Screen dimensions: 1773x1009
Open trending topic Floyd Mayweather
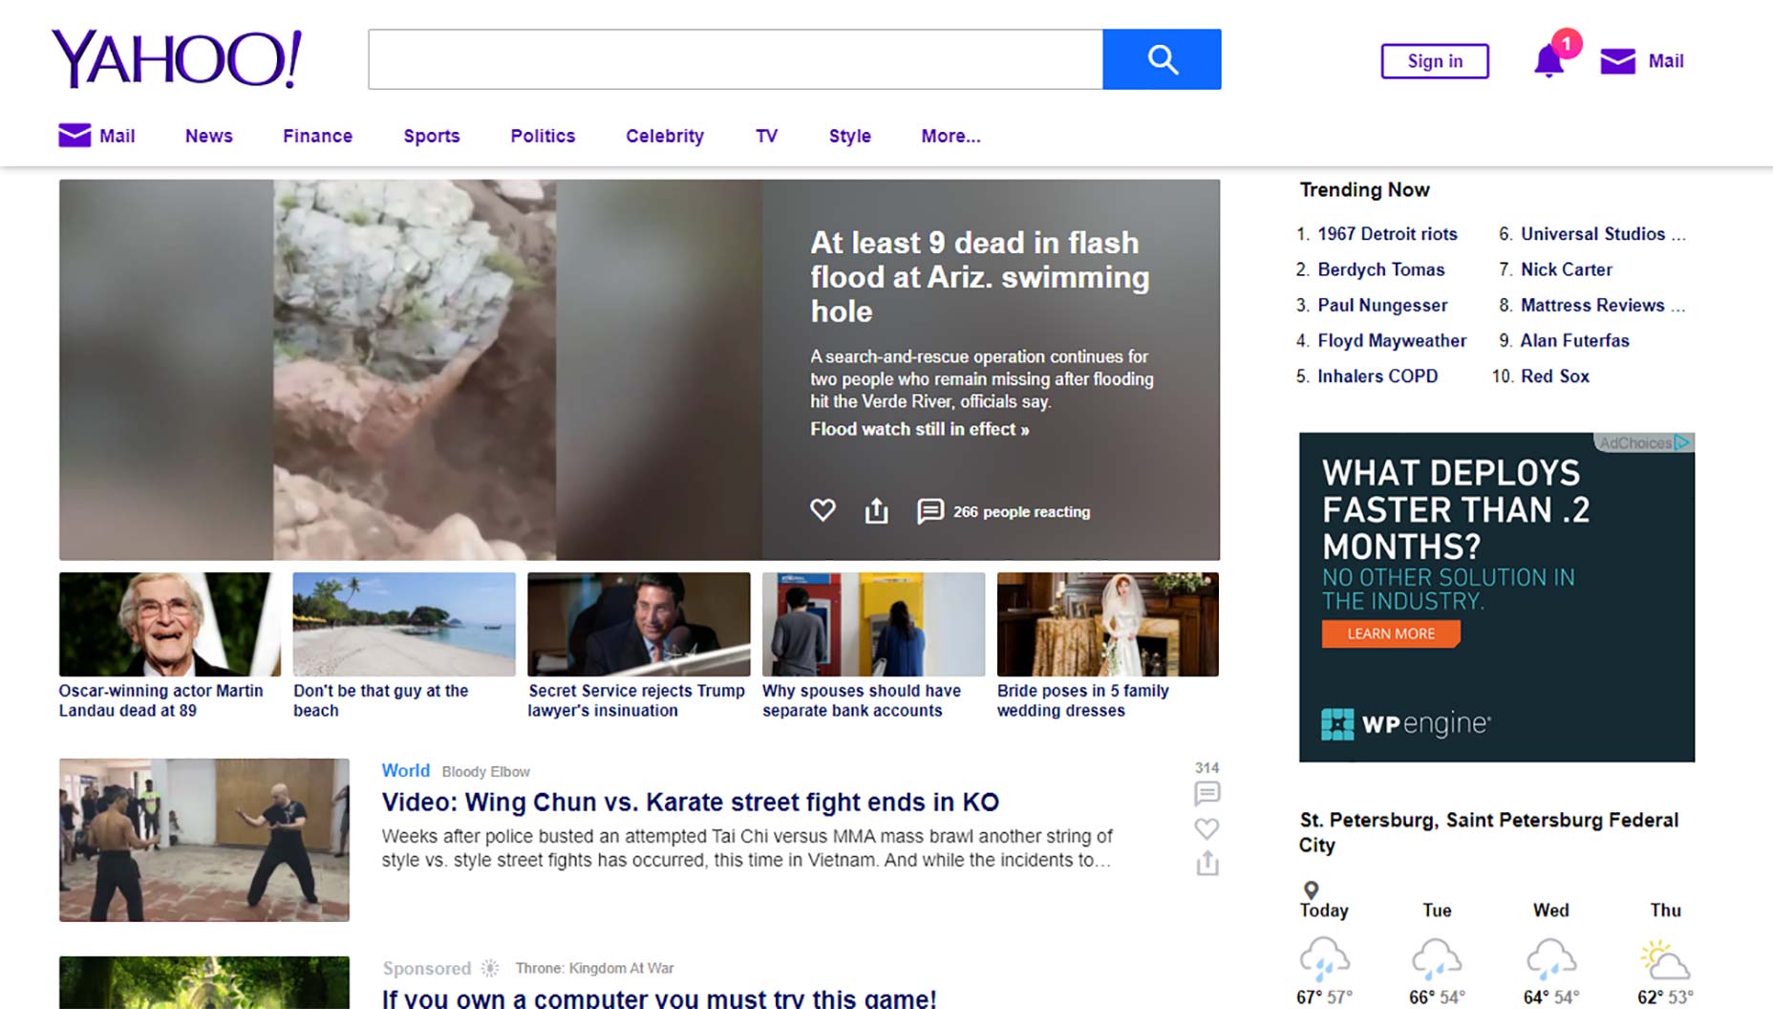tap(1392, 340)
